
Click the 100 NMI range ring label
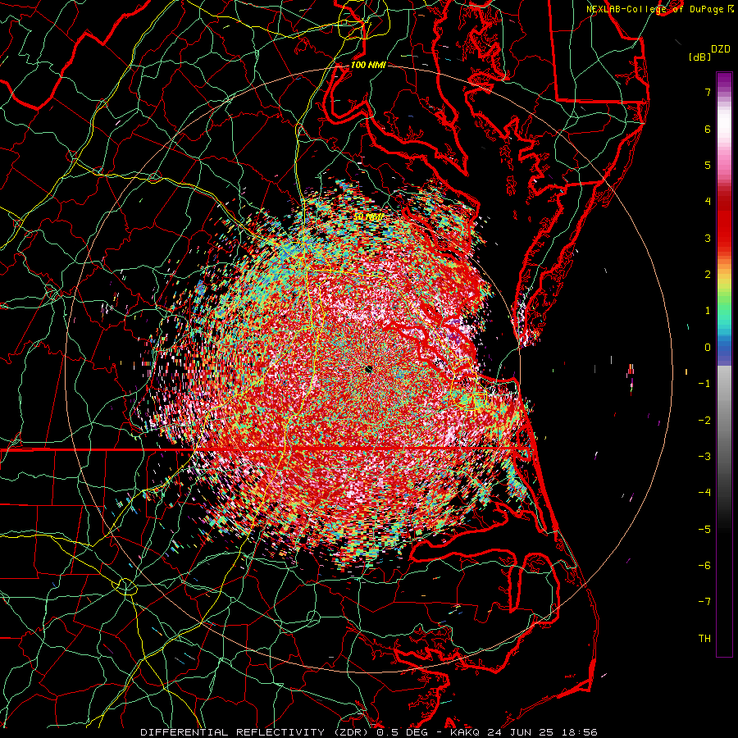point(368,65)
